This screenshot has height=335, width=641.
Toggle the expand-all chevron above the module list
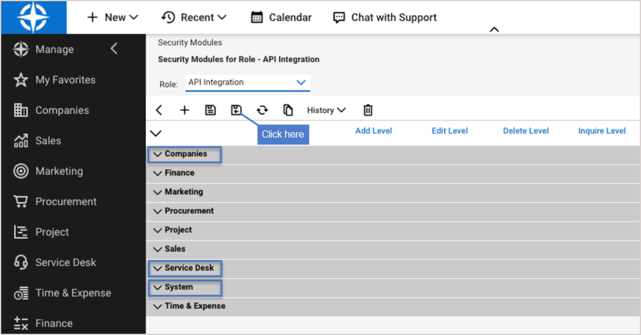(156, 133)
